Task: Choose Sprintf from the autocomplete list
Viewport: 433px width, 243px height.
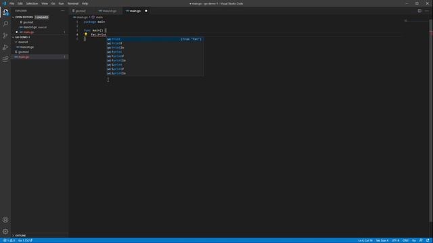Action: point(155,69)
